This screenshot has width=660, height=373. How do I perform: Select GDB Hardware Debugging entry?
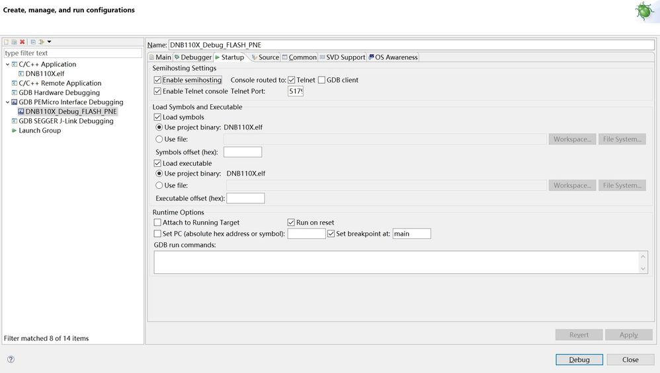pyautogui.click(x=59, y=93)
